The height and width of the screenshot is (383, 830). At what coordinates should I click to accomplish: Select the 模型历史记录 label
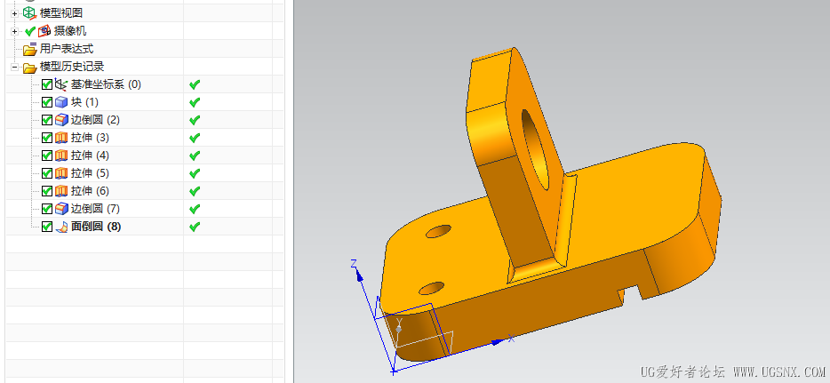(72, 68)
